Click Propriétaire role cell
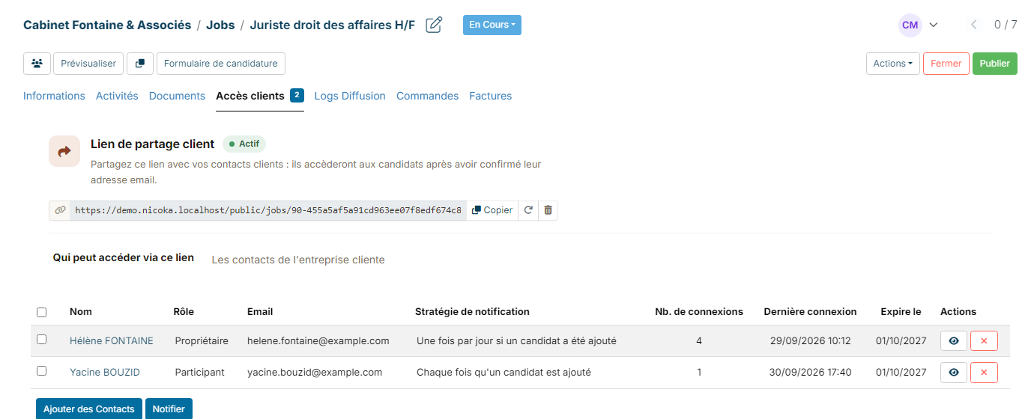Viewport: 1028px width, 419px height. pos(202,341)
